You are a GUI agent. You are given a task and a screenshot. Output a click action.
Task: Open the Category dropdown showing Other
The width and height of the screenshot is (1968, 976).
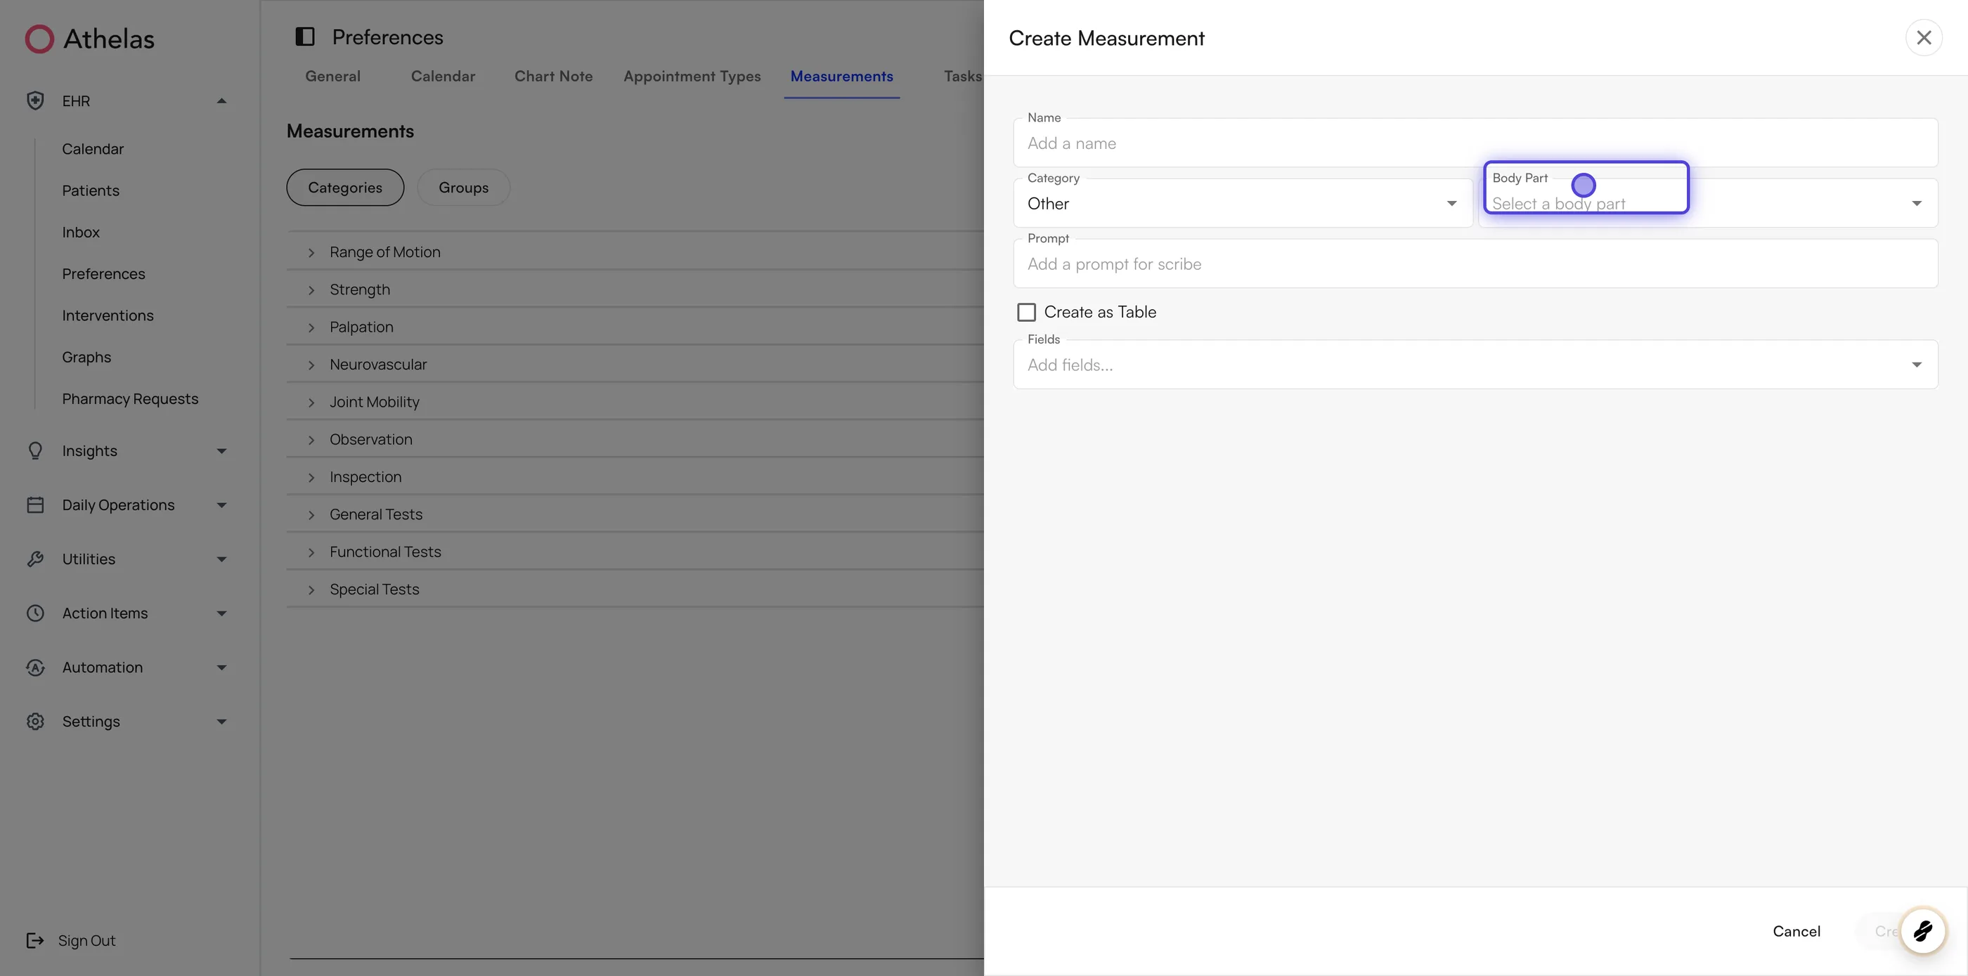[1242, 203]
